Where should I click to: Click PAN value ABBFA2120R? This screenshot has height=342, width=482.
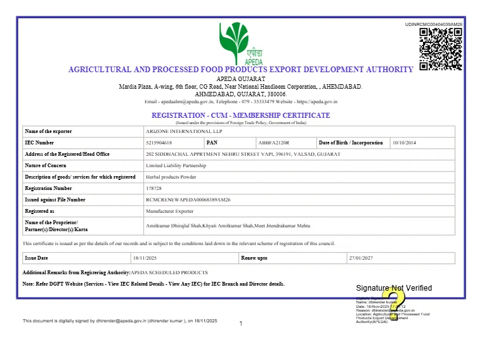273,142
